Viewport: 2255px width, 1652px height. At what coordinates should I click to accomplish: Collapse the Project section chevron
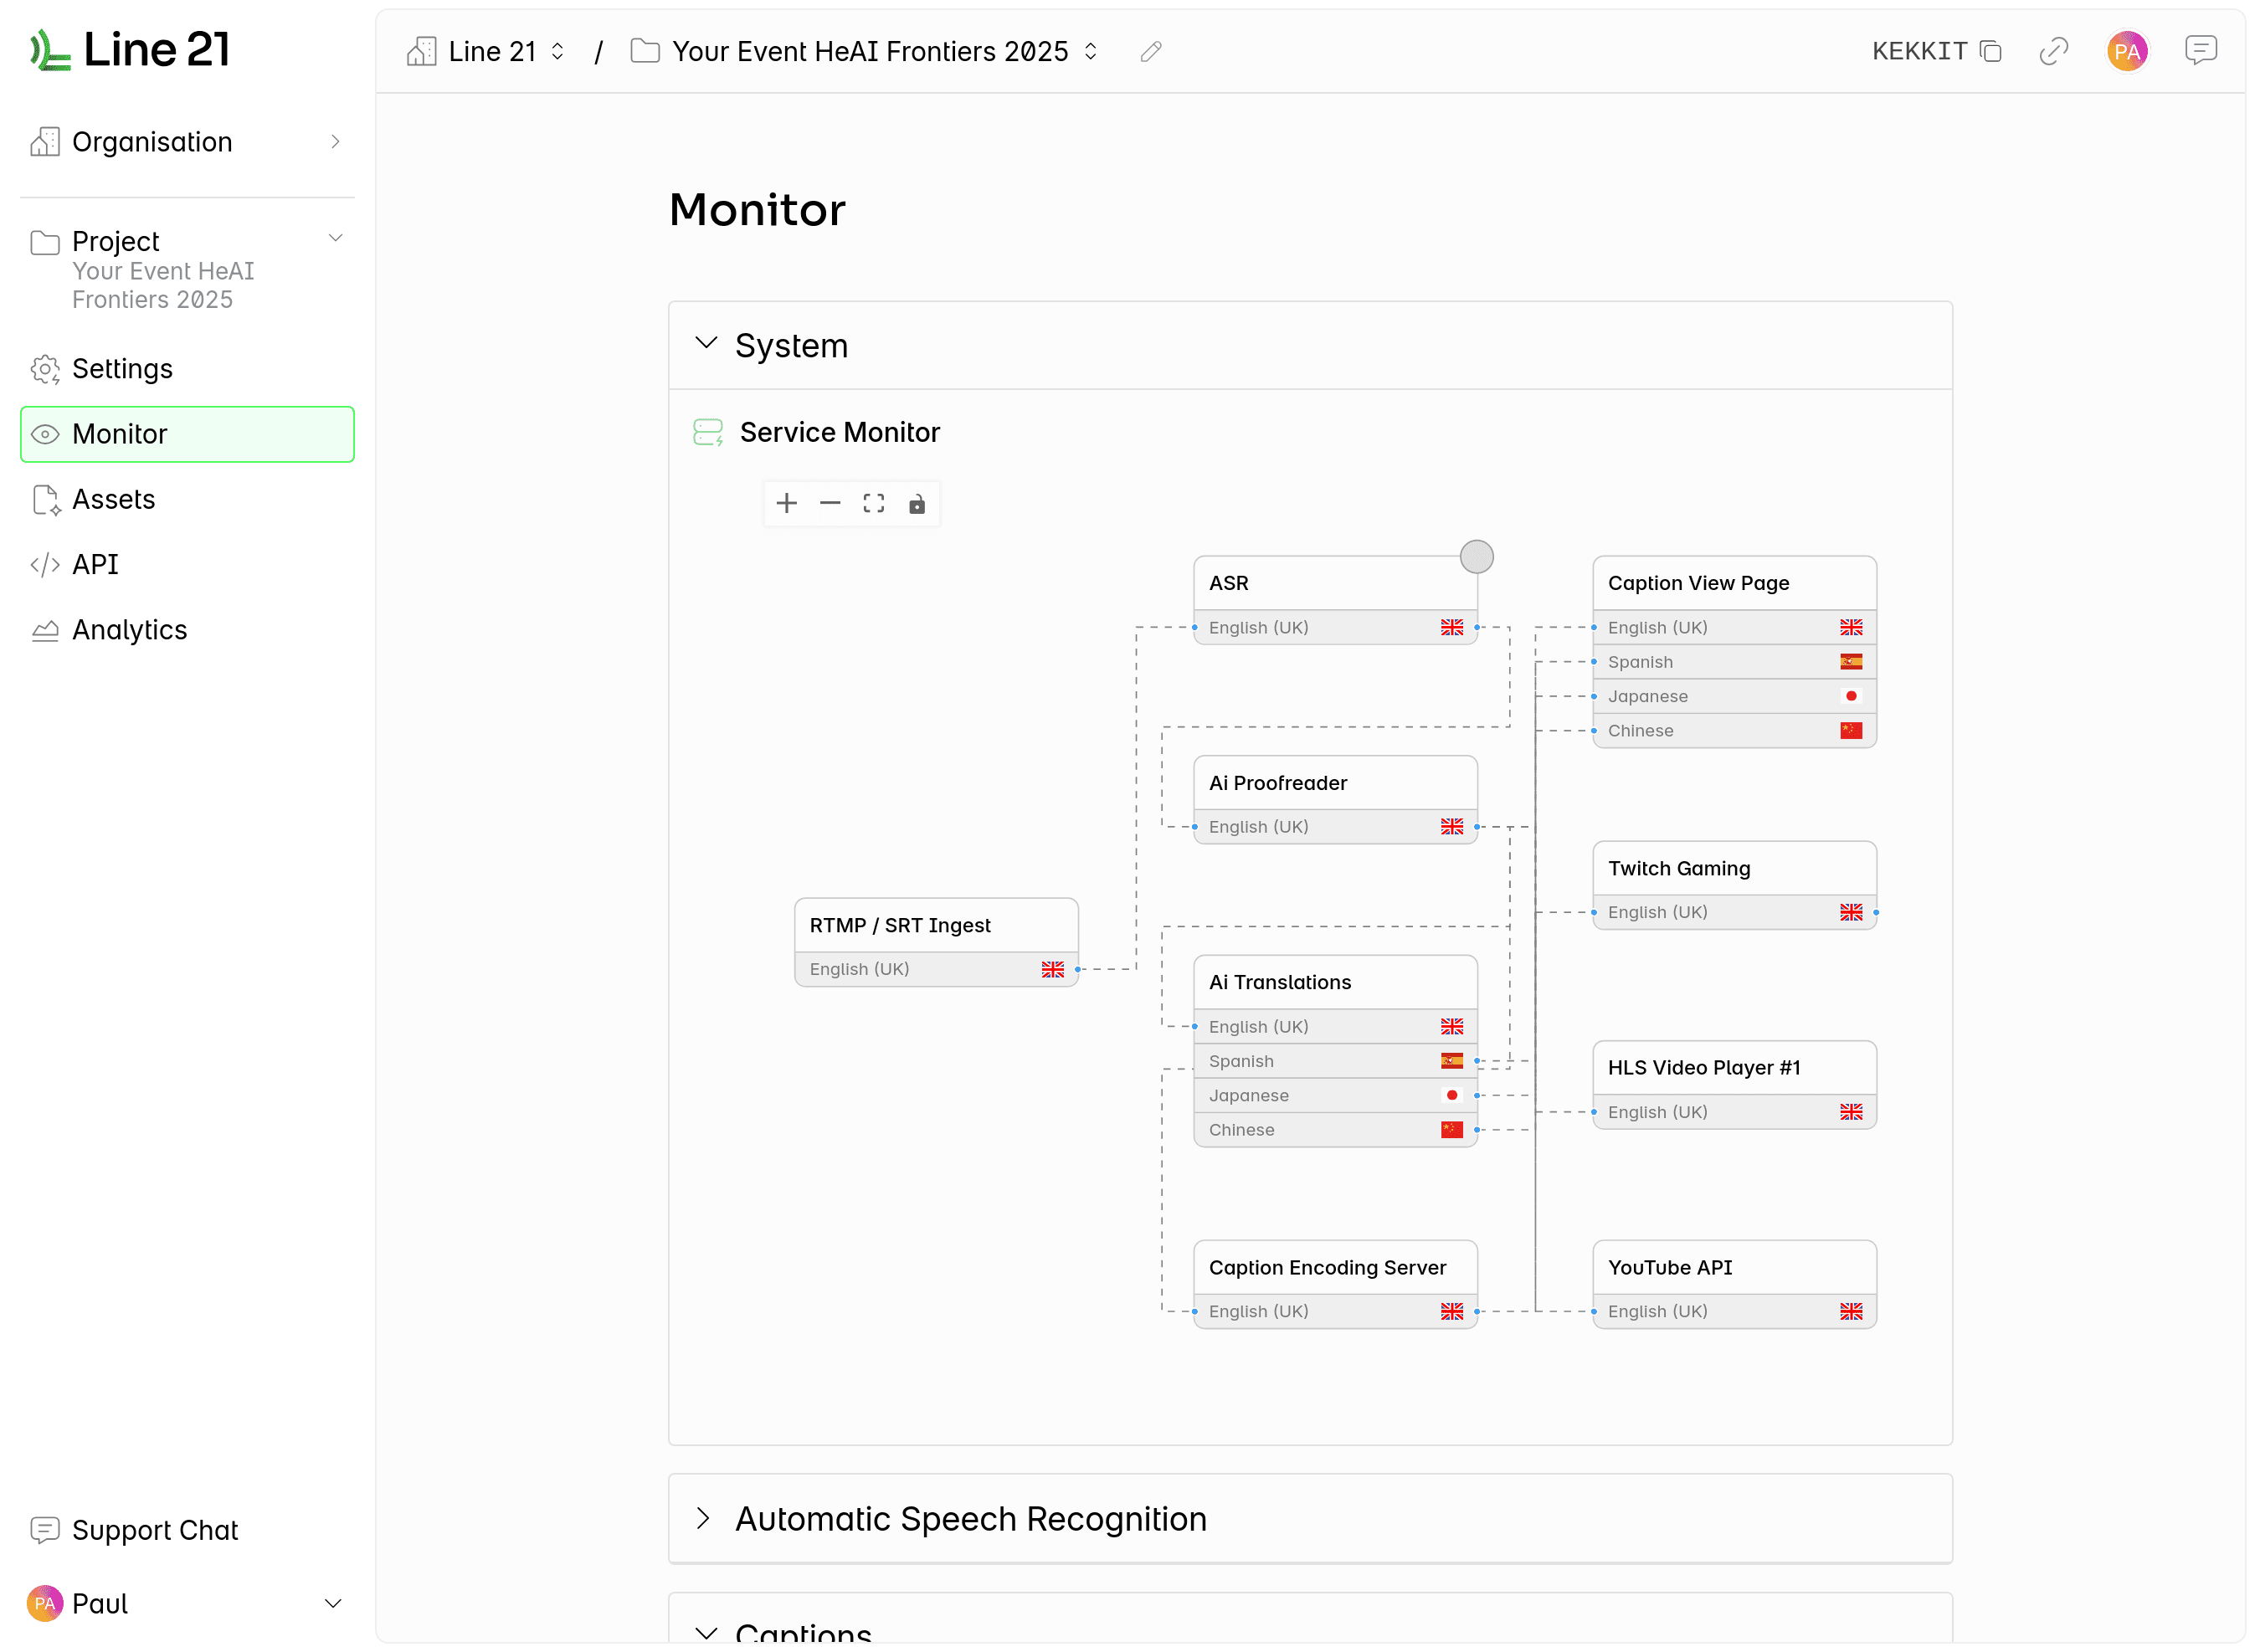point(336,238)
